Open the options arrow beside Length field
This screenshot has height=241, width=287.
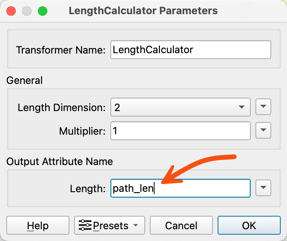[x=263, y=188]
